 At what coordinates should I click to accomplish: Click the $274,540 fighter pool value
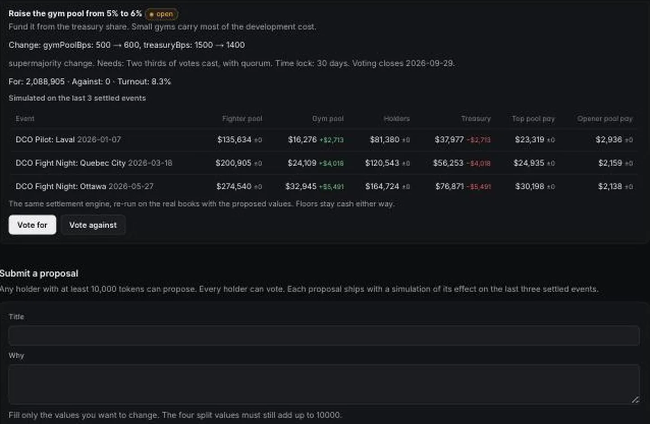tap(234, 186)
